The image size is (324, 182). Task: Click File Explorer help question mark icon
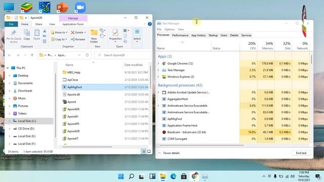coord(150,24)
